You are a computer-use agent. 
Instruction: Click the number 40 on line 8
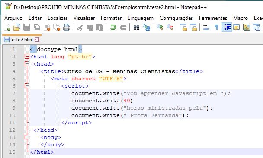tap(127, 101)
